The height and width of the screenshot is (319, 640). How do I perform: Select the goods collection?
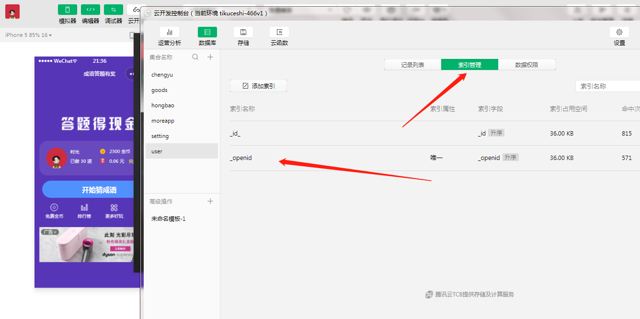(x=182, y=90)
